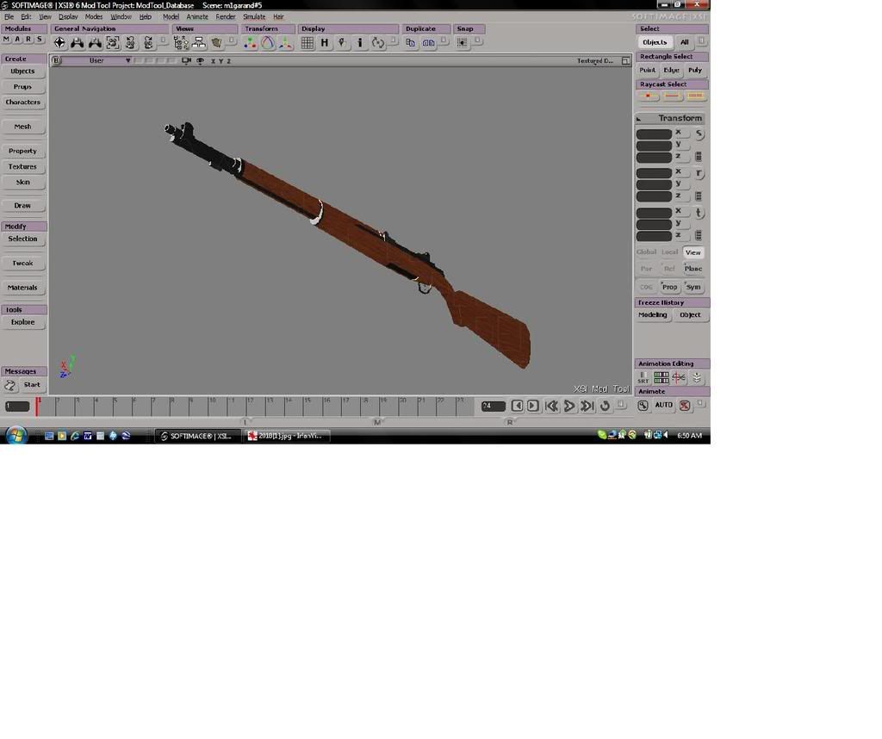The image size is (882, 739).
Task: Click the raycast edge select icon
Action: 672,96
